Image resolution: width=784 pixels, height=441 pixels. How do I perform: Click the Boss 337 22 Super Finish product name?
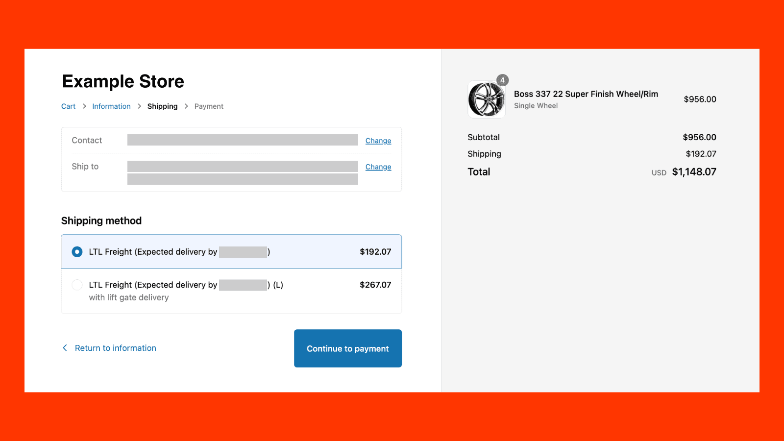[586, 94]
